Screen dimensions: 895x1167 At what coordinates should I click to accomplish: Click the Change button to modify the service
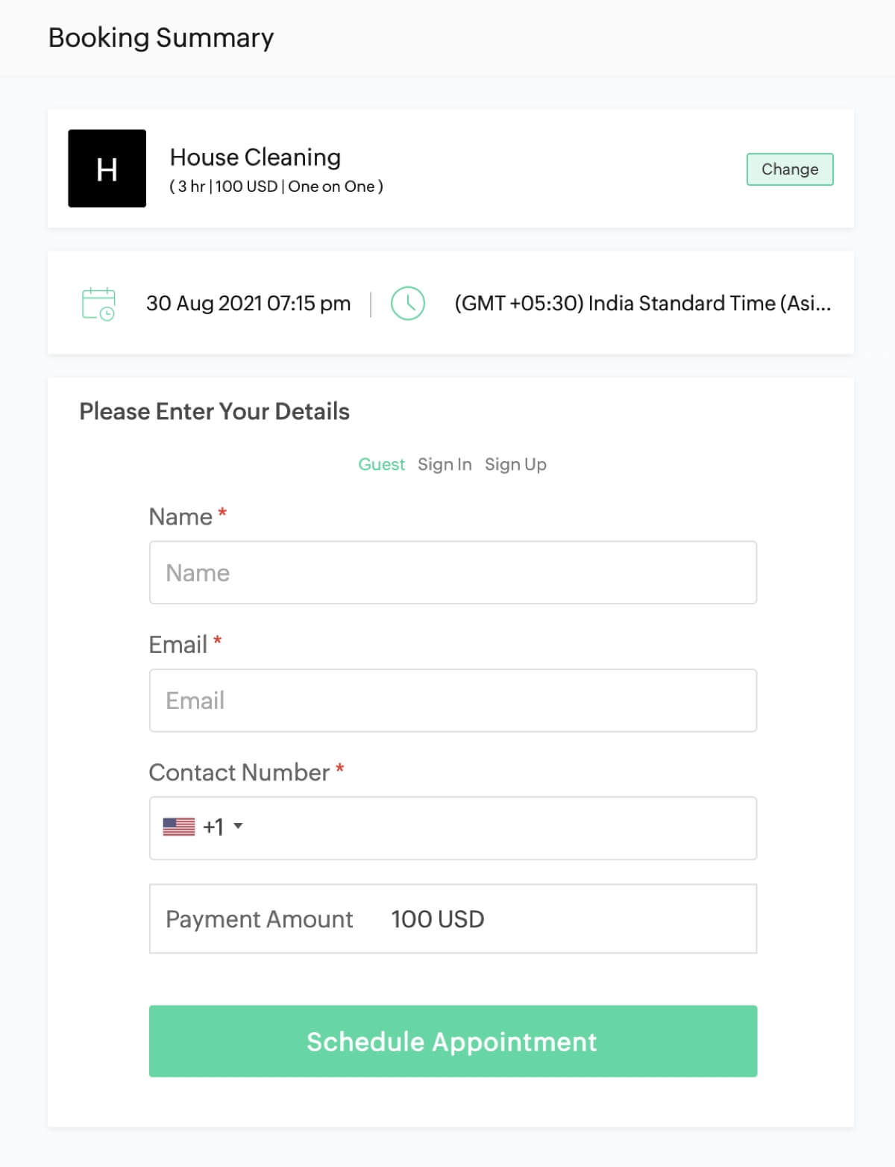[790, 169]
